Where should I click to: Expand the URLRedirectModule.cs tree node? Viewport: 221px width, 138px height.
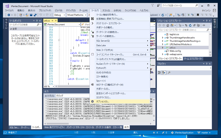[x=163, y=44]
